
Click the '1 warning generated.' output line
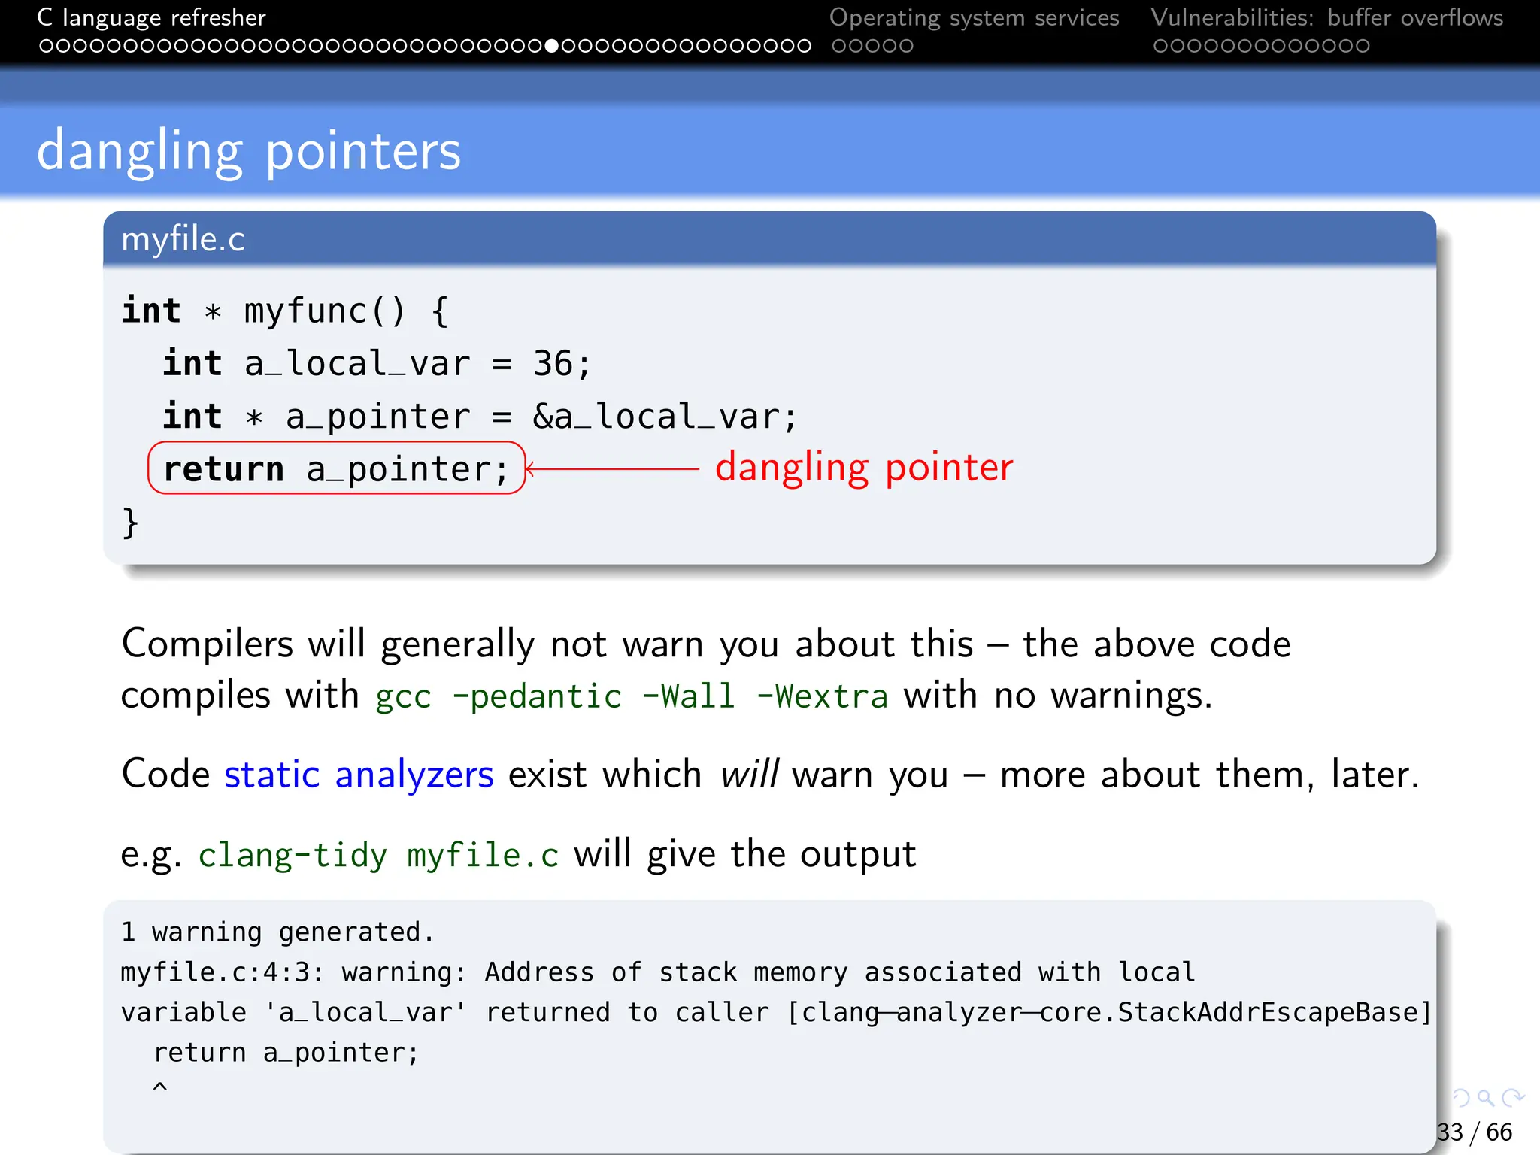278,932
